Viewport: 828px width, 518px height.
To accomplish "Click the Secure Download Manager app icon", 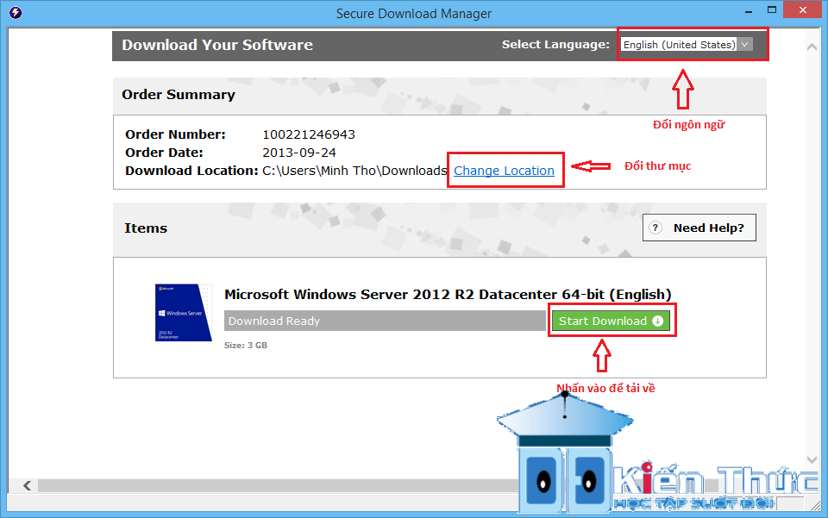I will point(16,12).
